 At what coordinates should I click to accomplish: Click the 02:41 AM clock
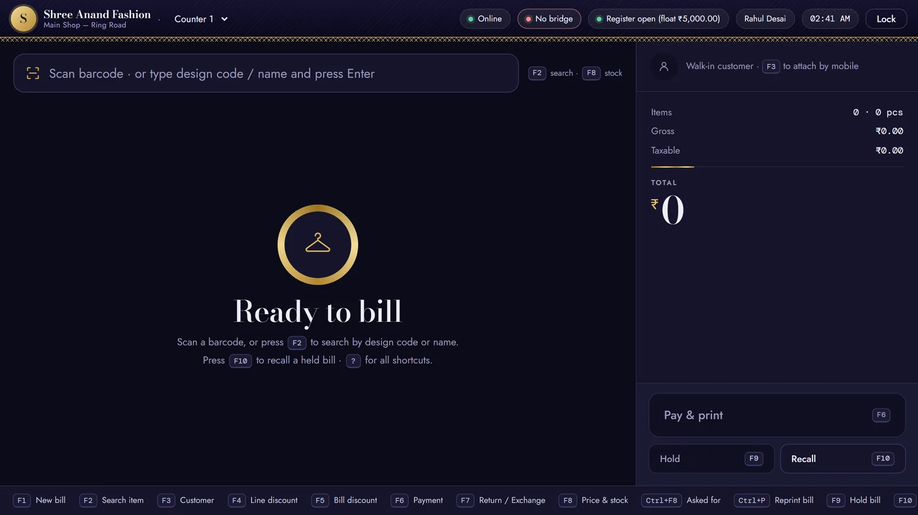pos(830,19)
